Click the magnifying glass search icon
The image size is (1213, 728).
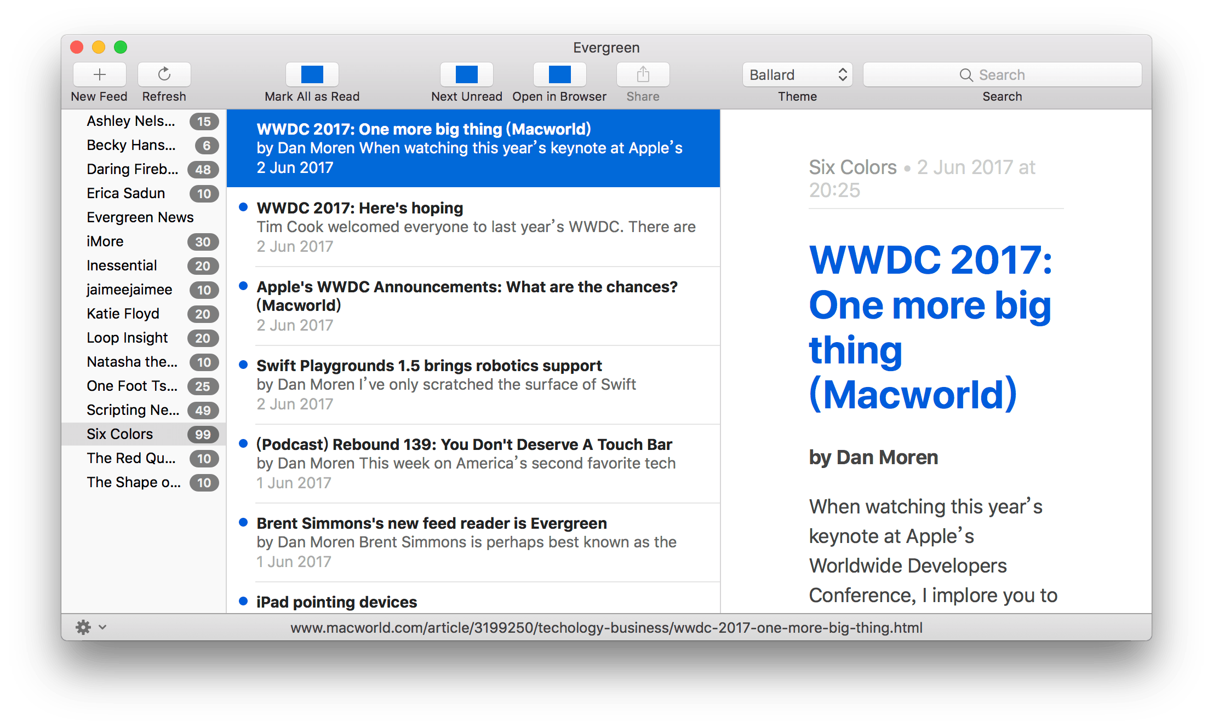(966, 75)
